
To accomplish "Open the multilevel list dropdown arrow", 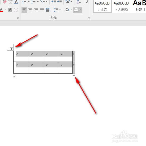I will coord(46,2).
